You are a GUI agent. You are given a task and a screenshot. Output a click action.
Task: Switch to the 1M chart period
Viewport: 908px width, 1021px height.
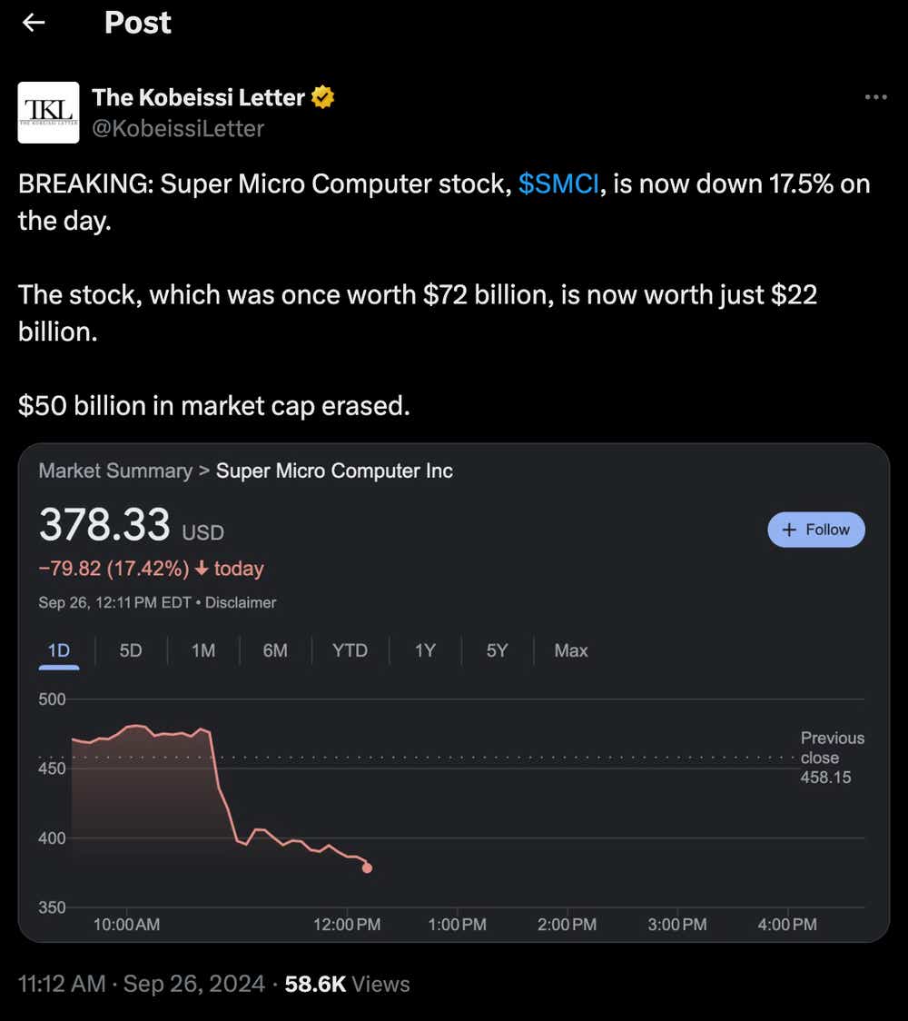(202, 651)
